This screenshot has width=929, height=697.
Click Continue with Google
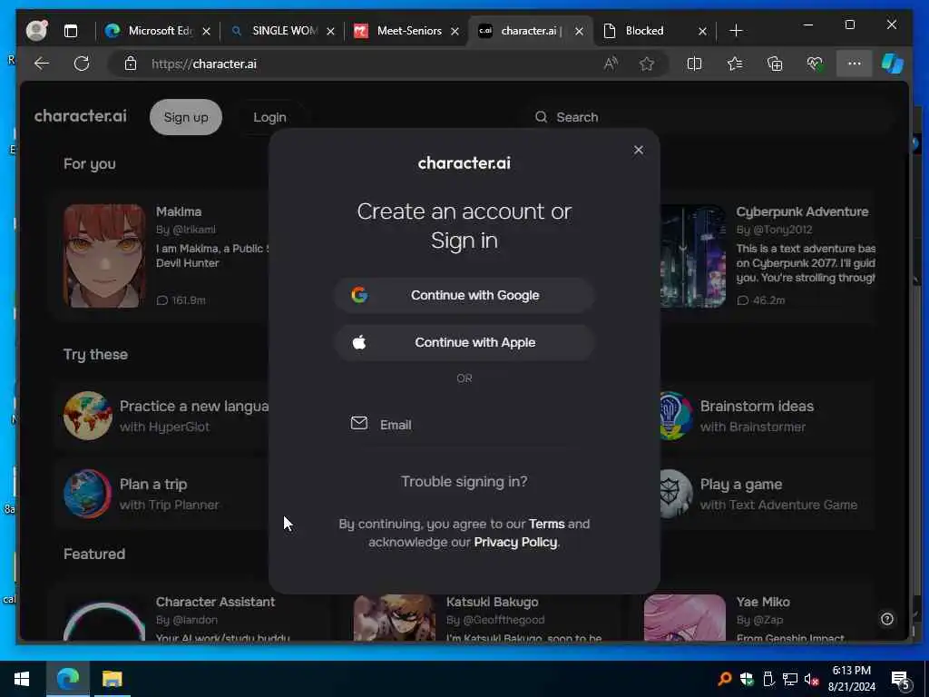[x=464, y=295]
